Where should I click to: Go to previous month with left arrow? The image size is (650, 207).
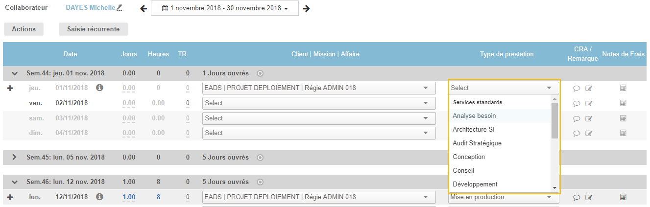pyautogui.click(x=144, y=8)
